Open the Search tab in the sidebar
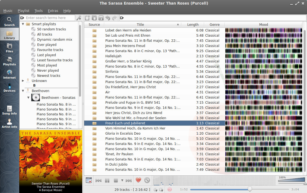 [10, 21]
